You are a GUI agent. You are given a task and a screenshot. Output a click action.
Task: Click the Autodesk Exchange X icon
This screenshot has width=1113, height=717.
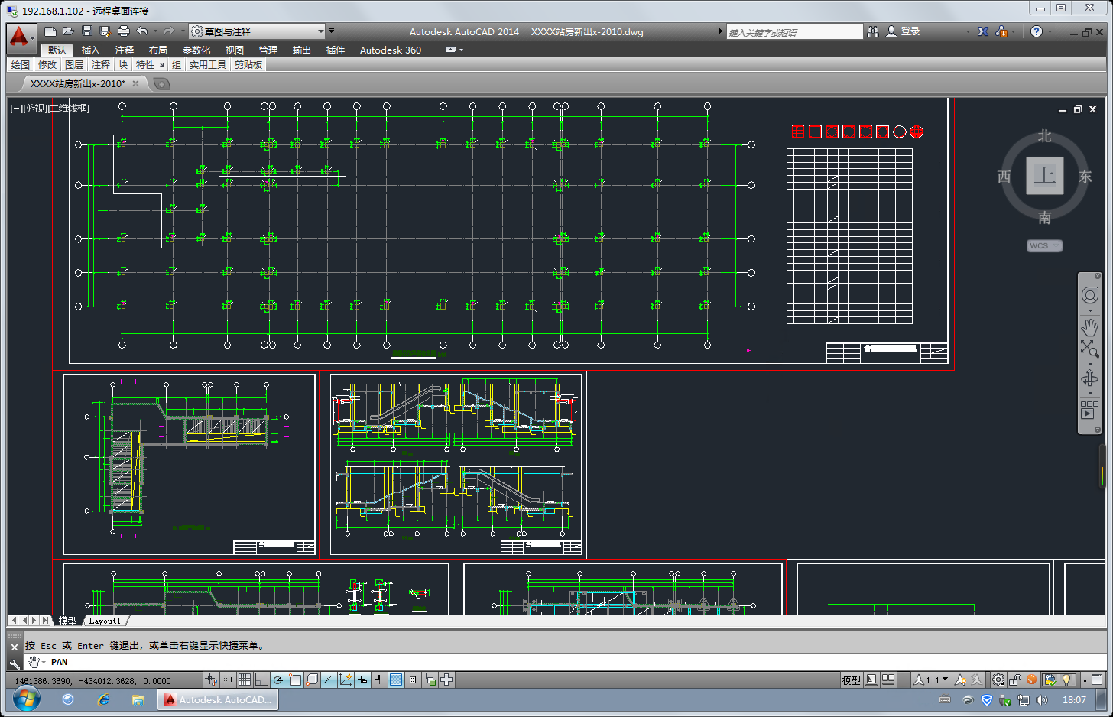click(x=983, y=31)
